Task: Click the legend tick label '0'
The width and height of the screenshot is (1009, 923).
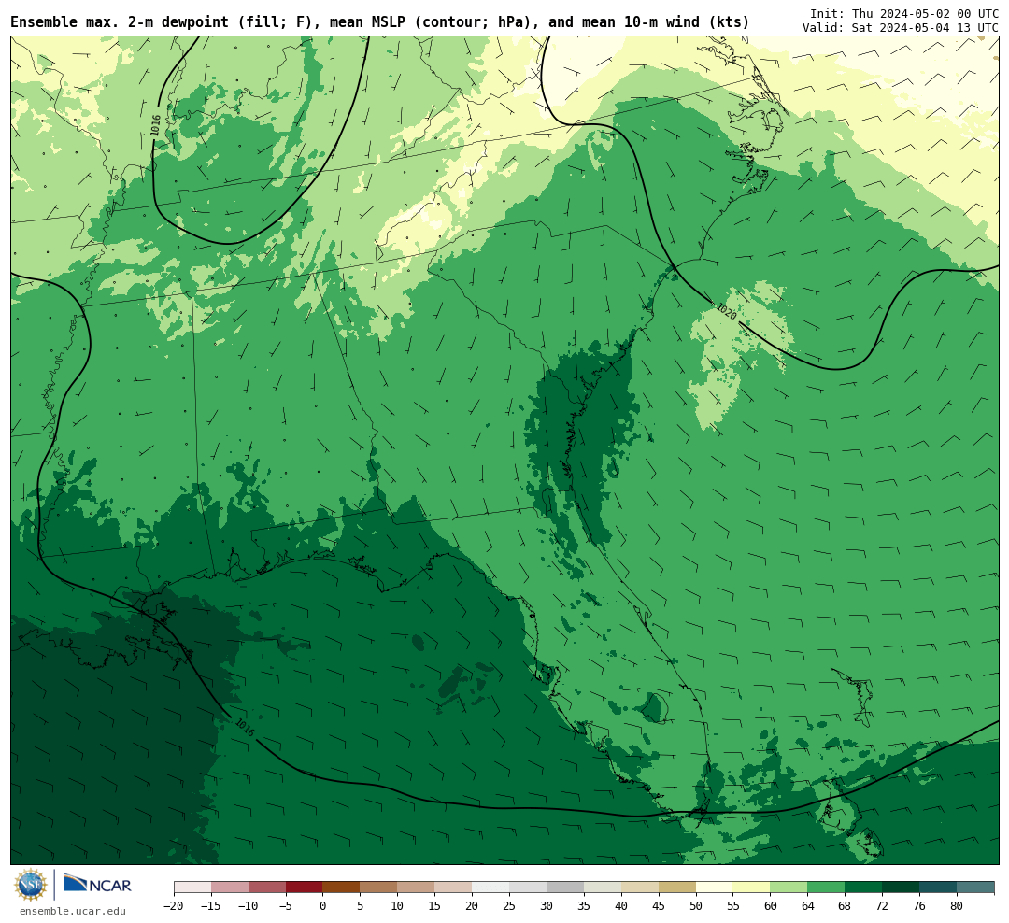Action: tap(323, 905)
